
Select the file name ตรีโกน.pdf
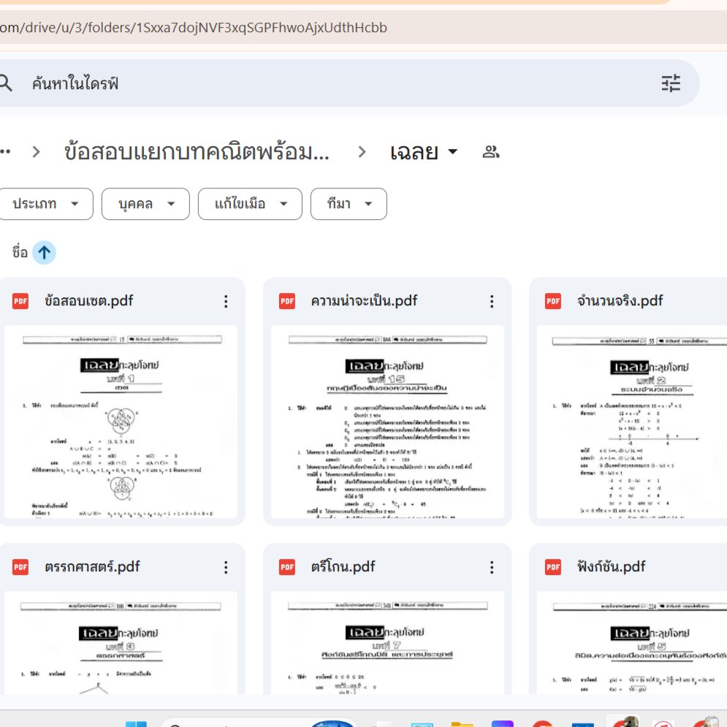tap(343, 566)
